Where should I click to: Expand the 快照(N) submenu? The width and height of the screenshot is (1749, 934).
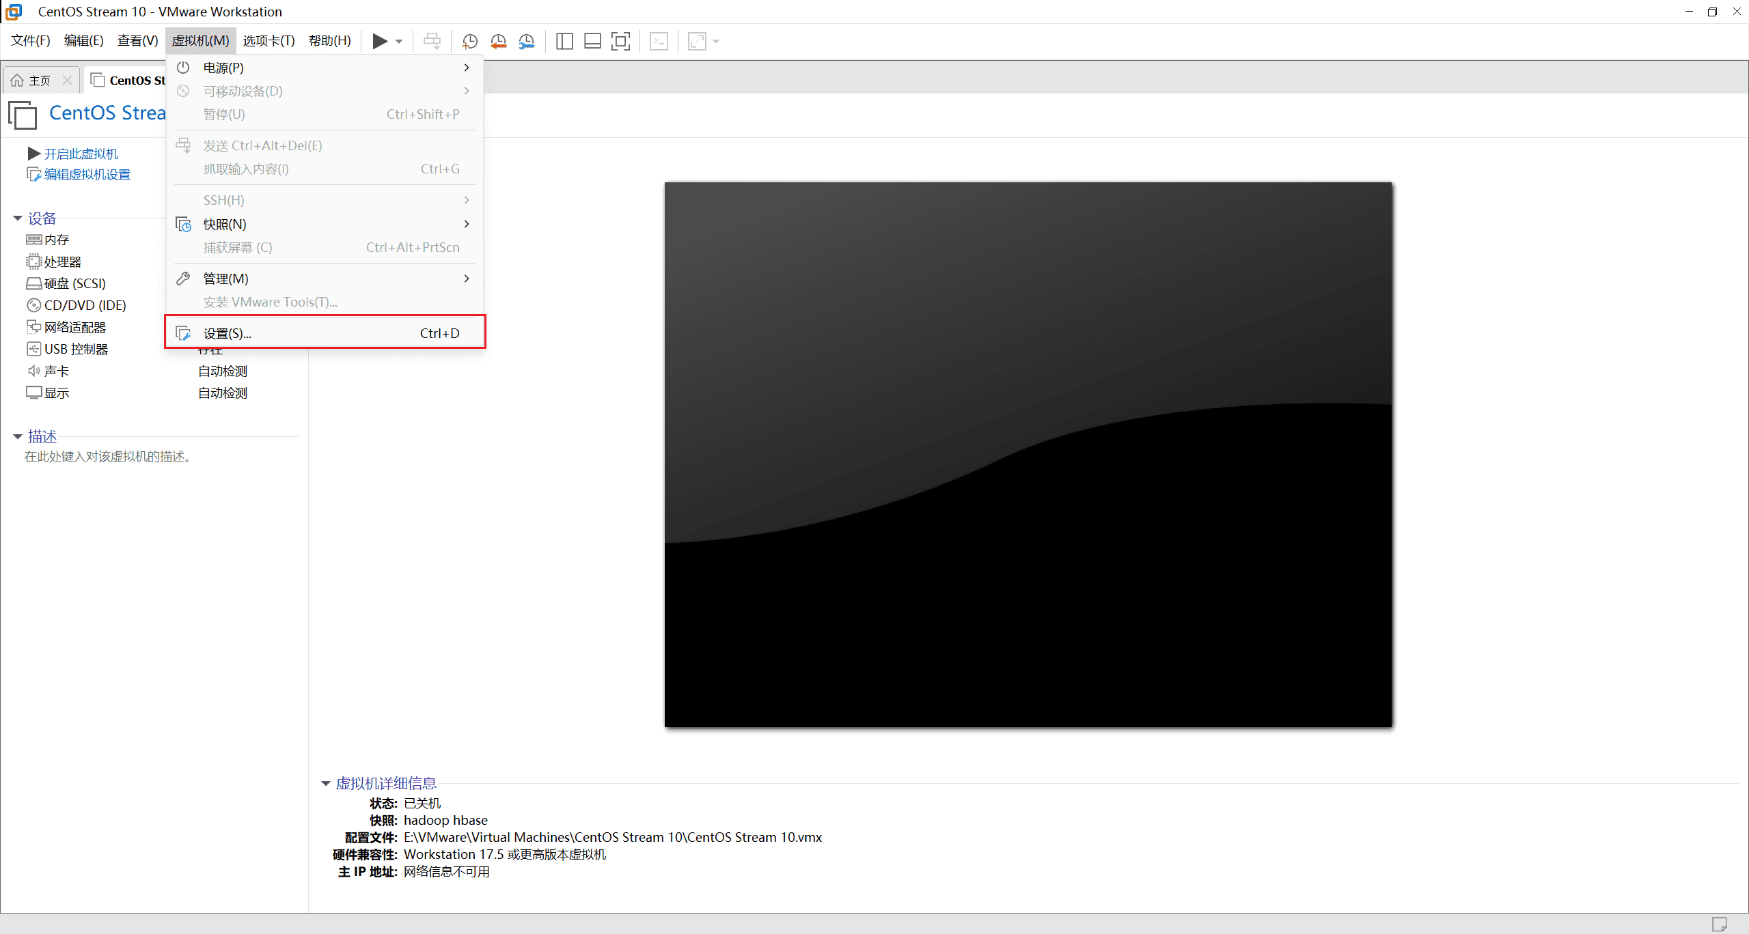pyautogui.click(x=325, y=224)
